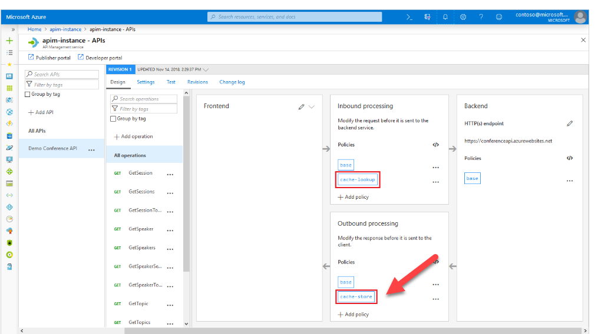This screenshot has width=611, height=334.
Task: Open the Demo Conference API ellipsis menu
Action: click(x=91, y=150)
